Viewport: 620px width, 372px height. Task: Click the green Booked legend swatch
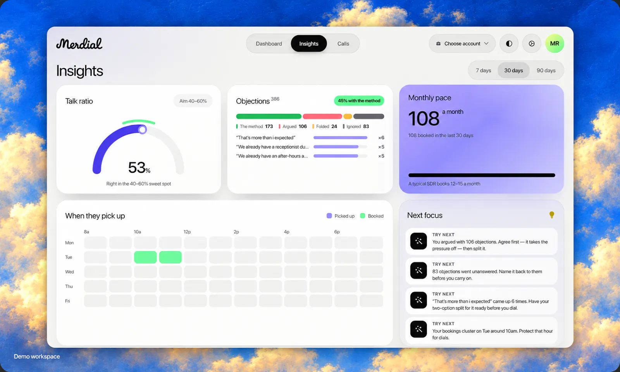point(363,216)
